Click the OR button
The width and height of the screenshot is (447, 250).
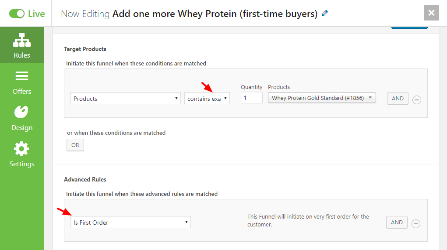tap(75, 145)
